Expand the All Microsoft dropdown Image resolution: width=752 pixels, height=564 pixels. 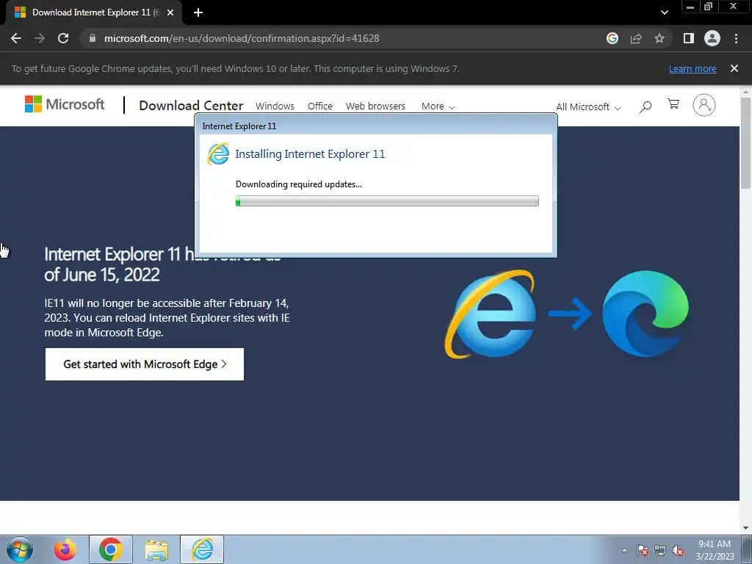[x=588, y=107]
